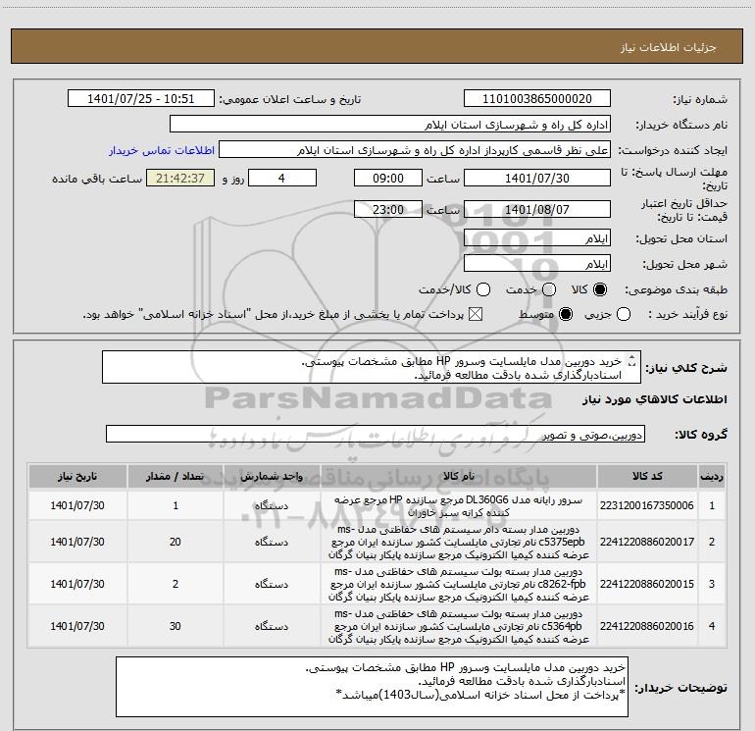Click response deadline date 1401/07/30 field

(537, 178)
